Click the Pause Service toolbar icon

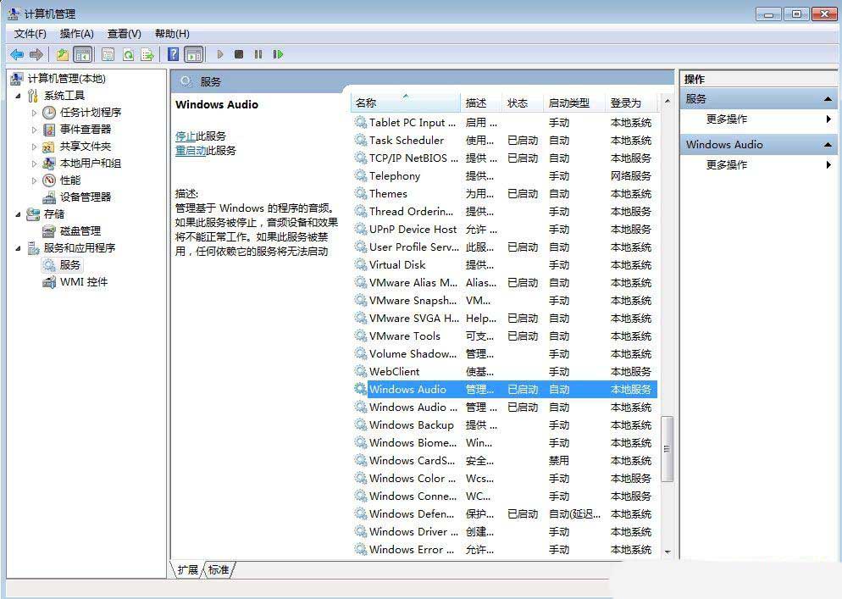click(x=258, y=54)
